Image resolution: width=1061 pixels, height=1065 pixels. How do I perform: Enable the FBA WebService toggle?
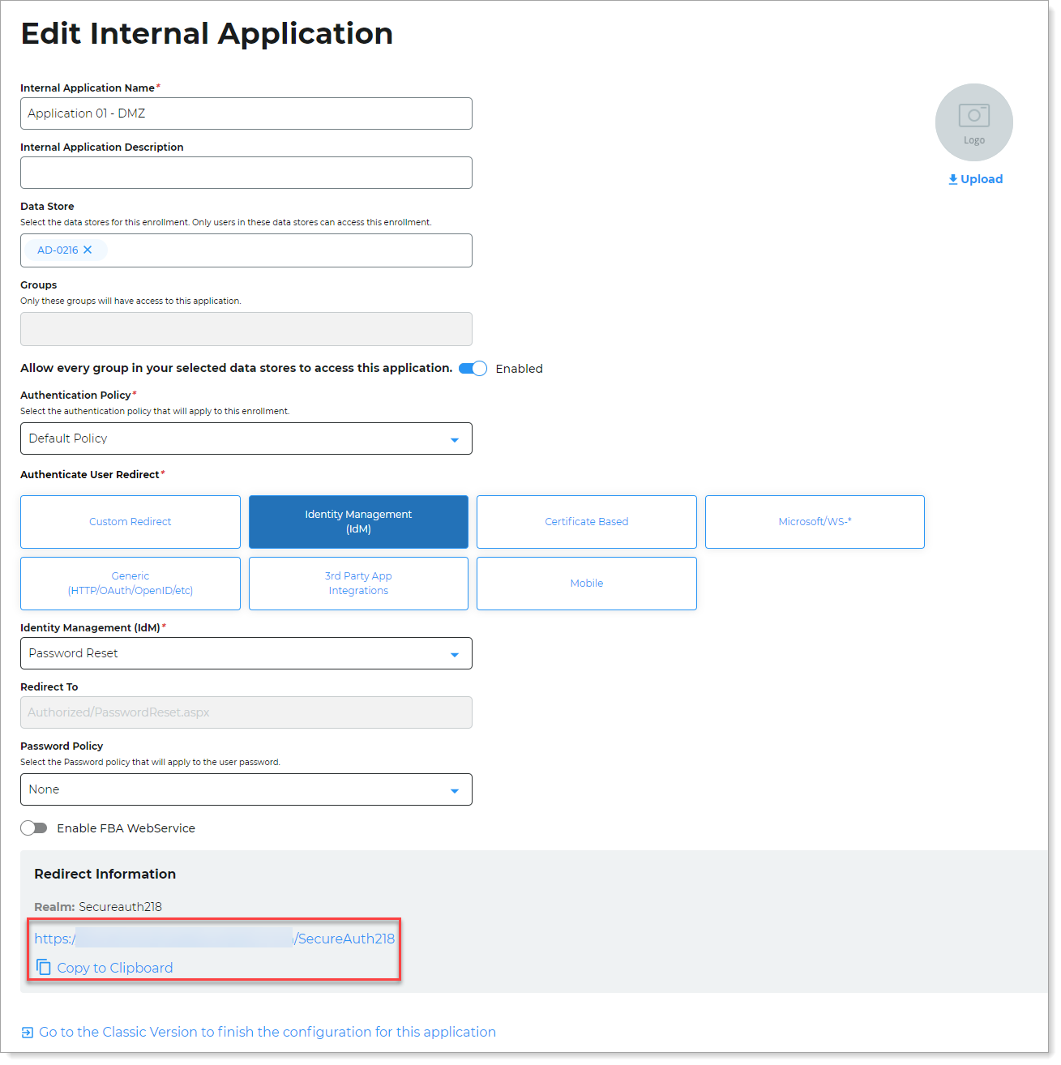[34, 828]
